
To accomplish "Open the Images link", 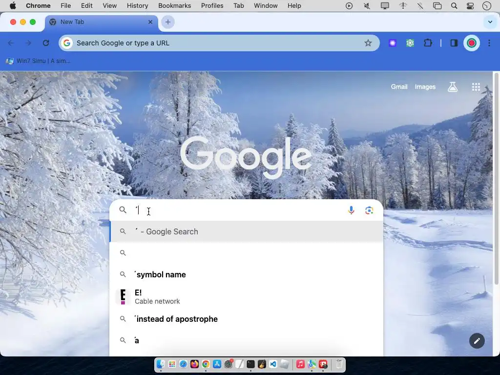I will click(x=425, y=87).
